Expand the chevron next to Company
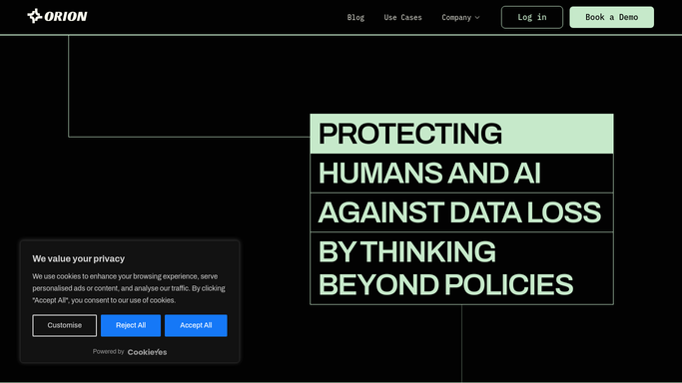The width and height of the screenshot is (682, 383). tap(477, 18)
